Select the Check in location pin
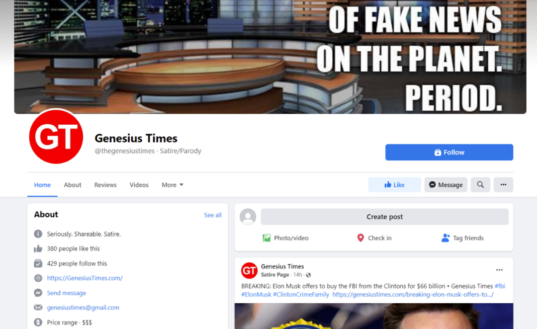Screen dimensions: 537x329 (x=360, y=238)
